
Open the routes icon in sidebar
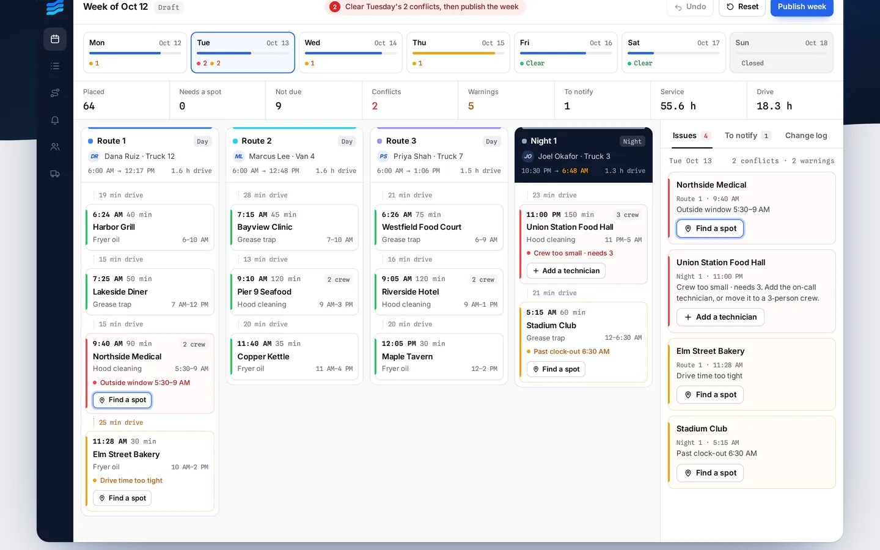point(55,93)
